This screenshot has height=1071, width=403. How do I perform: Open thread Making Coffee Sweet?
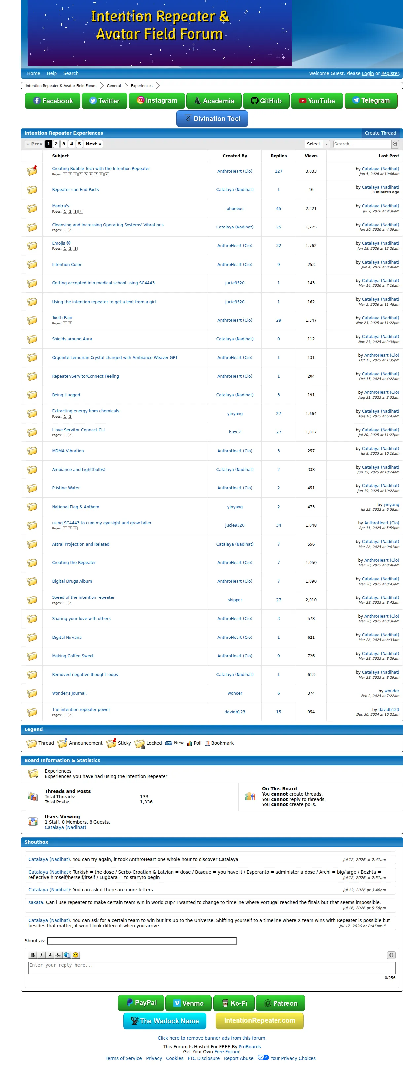(73, 656)
